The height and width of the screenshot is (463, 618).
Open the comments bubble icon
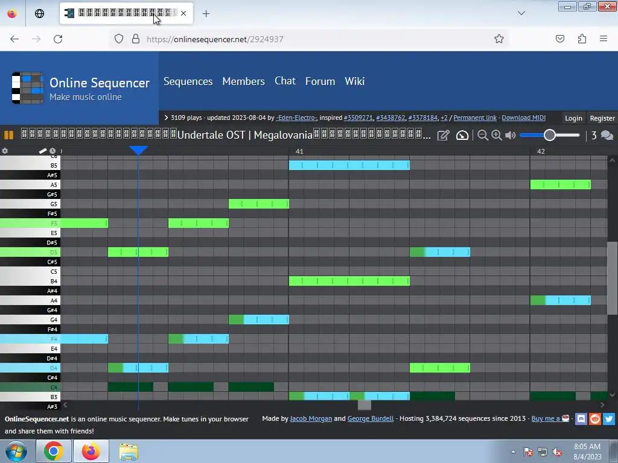click(x=607, y=136)
